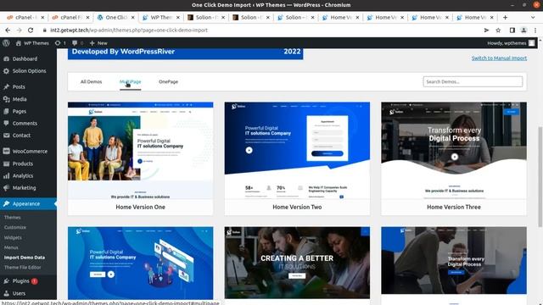Select Home Version Two demo
The width and height of the screenshot is (543, 305).
pyautogui.click(x=297, y=158)
